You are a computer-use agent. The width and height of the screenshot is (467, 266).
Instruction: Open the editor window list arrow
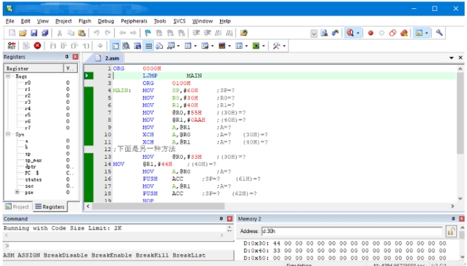451,58
